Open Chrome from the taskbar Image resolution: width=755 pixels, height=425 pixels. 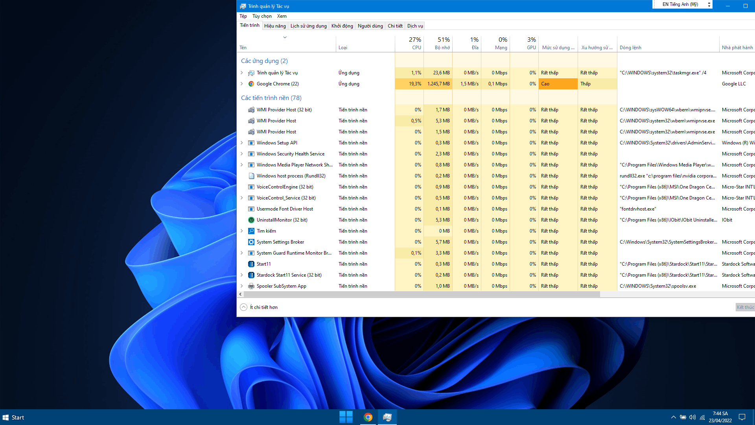(x=368, y=417)
